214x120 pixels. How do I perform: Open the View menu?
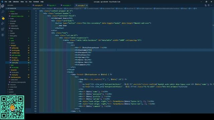click(x=22, y=2)
